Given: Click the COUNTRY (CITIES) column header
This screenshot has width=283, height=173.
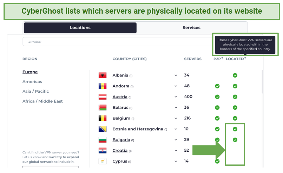Looking at the screenshot, I should (130, 59).
